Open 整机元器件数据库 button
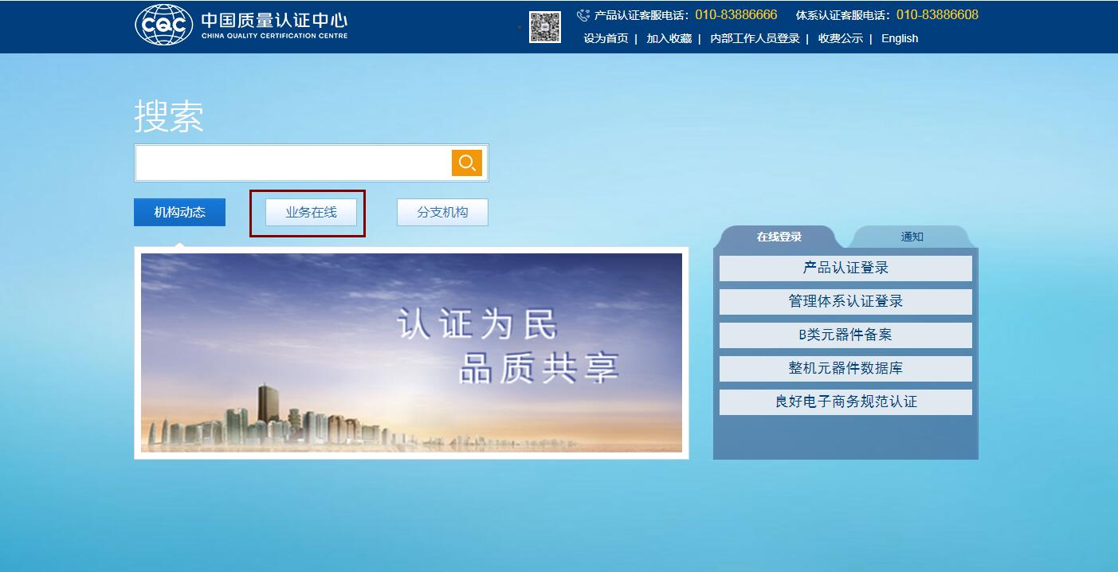Screen dimensions: 1118x572 click(845, 369)
